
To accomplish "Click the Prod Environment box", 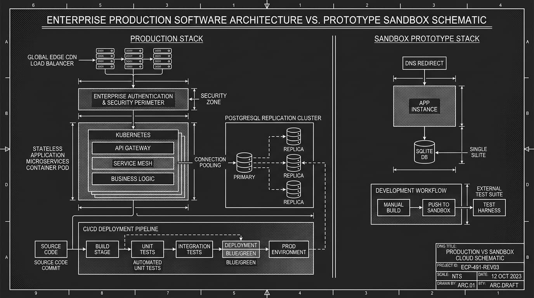I will [x=289, y=249].
